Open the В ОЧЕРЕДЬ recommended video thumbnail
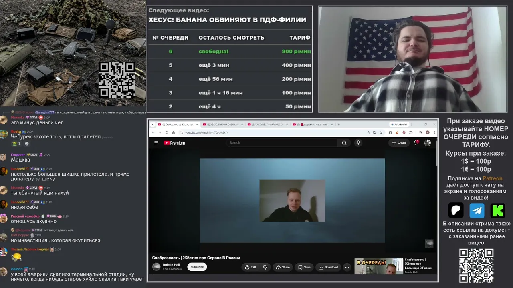513x288 pixels. (x=379, y=266)
